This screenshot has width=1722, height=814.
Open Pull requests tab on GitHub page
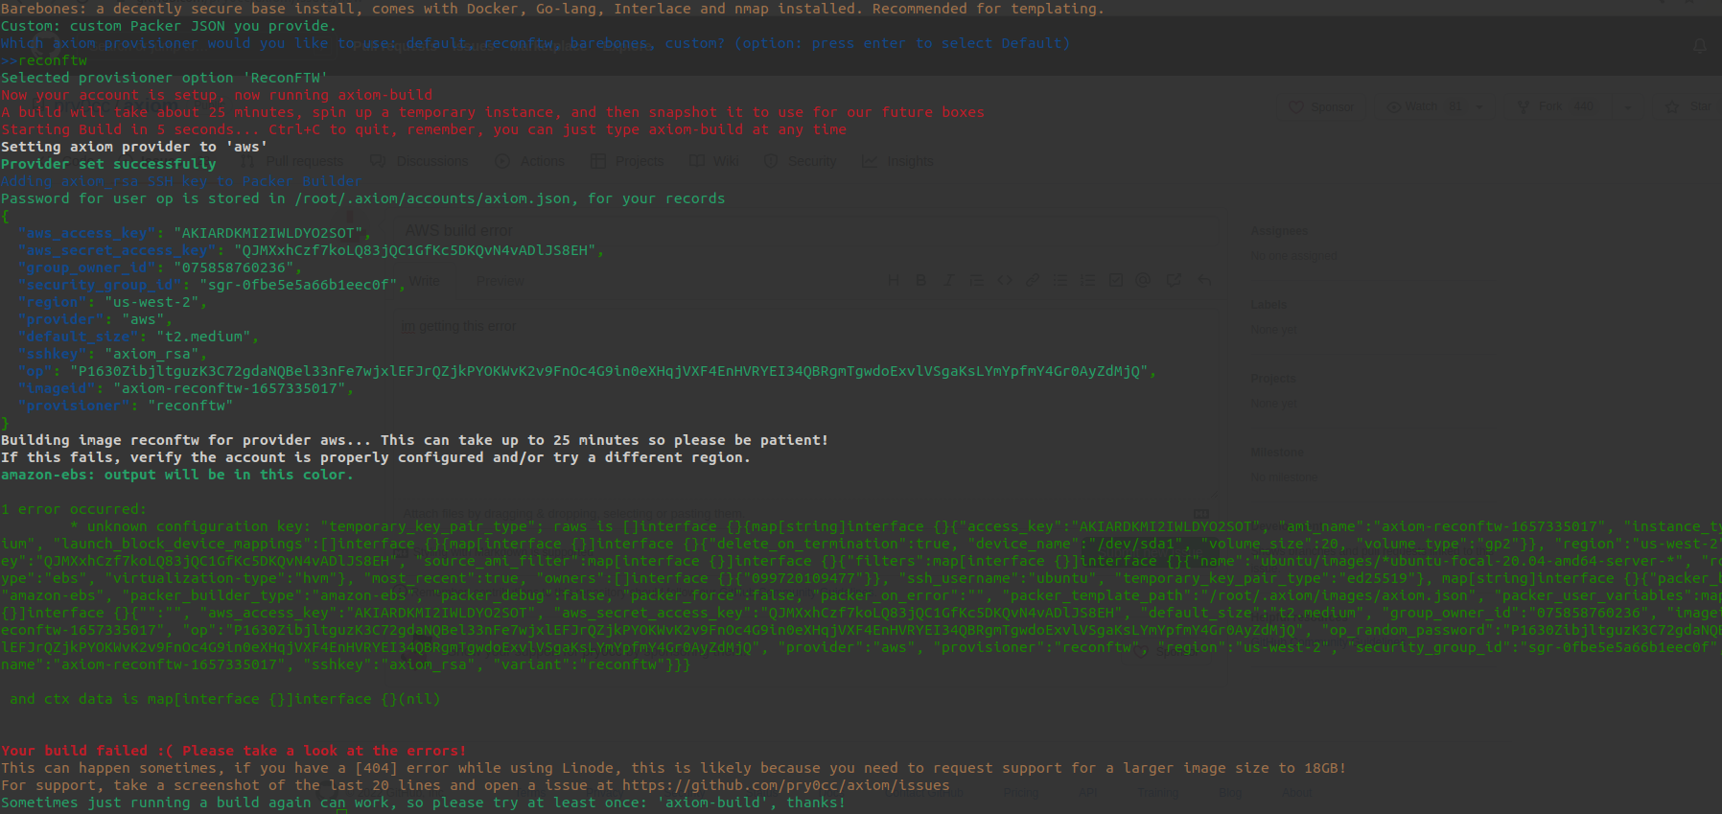click(x=292, y=161)
